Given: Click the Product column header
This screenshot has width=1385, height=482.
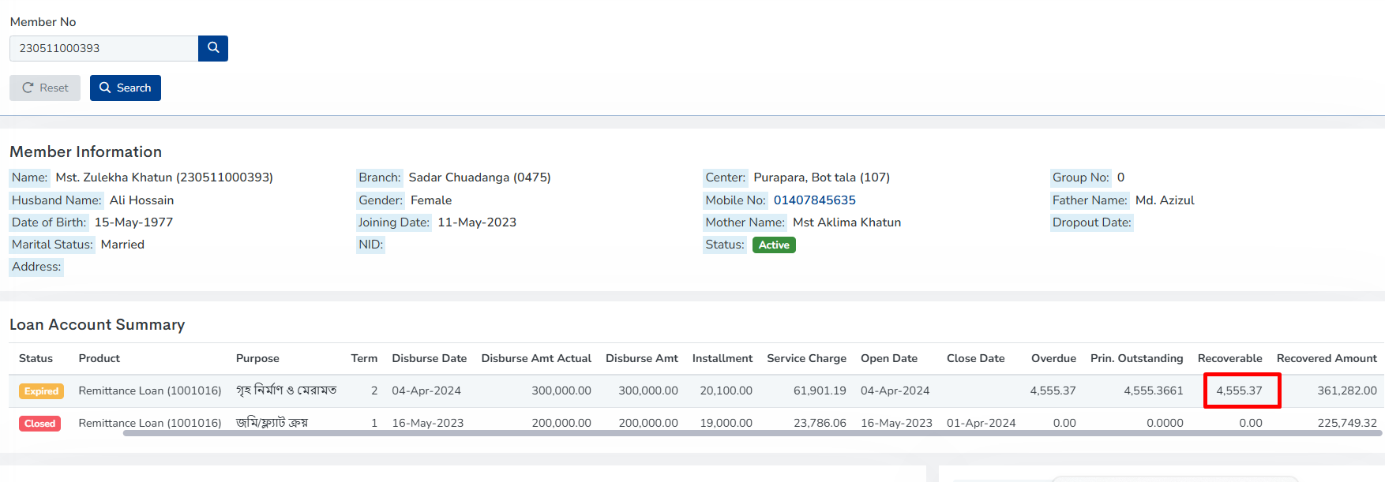Looking at the screenshot, I should coord(99,358).
